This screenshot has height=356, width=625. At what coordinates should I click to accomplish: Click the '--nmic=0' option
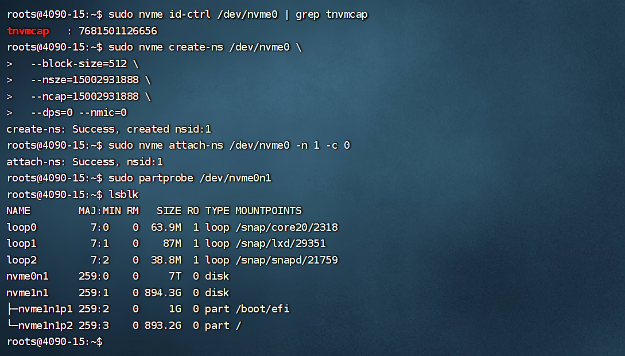pyautogui.click(x=103, y=113)
